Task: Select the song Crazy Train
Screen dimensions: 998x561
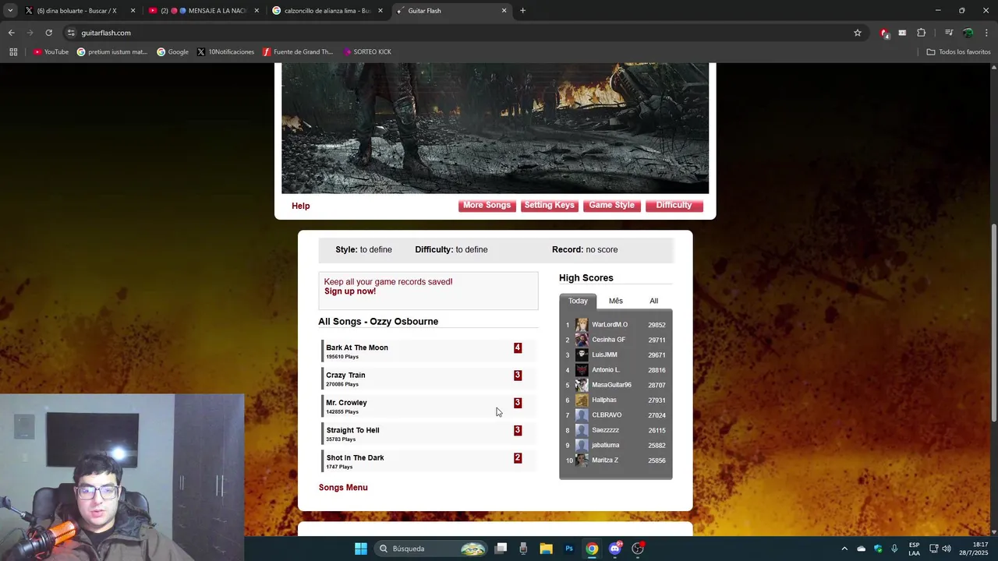Action: (x=428, y=379)
